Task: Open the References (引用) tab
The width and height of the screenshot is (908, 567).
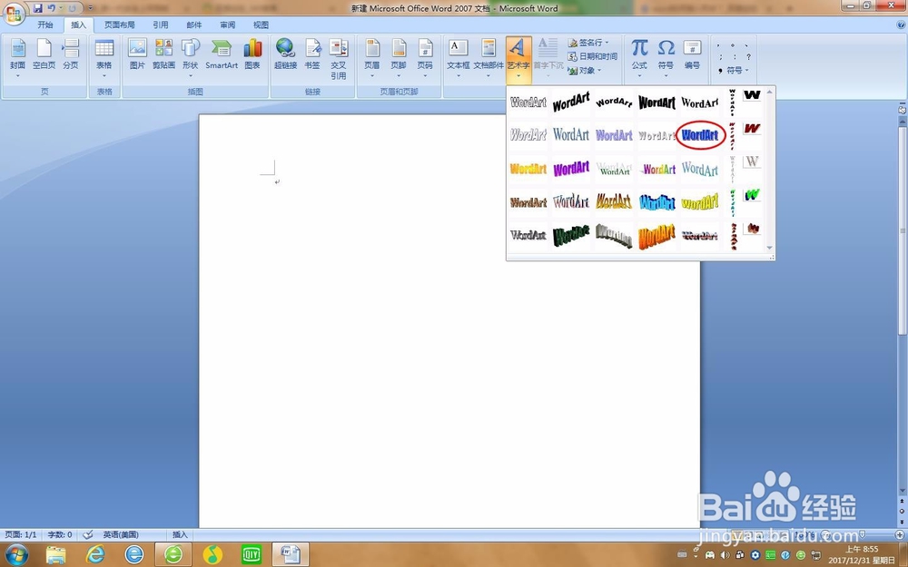Action: (x=161, y=24)
